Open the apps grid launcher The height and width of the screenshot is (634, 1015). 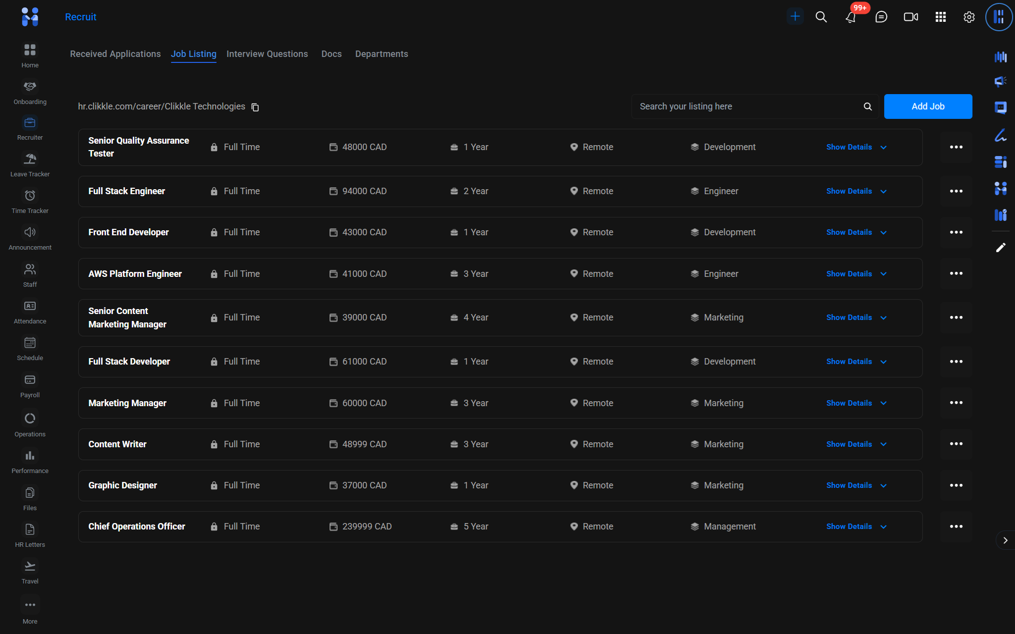coord(940,17)
